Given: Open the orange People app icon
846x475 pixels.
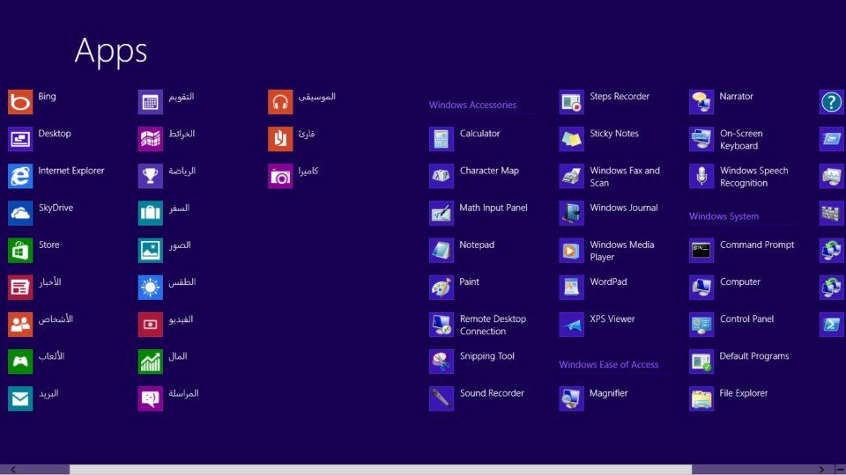Looking at the screenshot, I should (20, 325).
